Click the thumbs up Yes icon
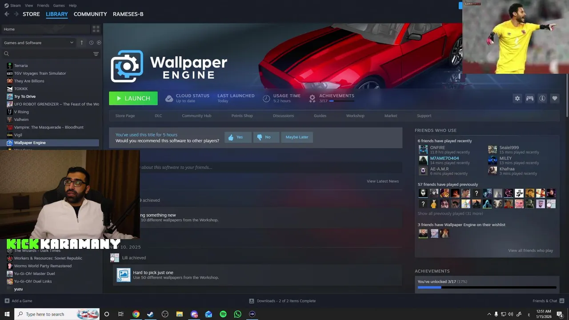This screenshot has height=320, width=569. 231,137
